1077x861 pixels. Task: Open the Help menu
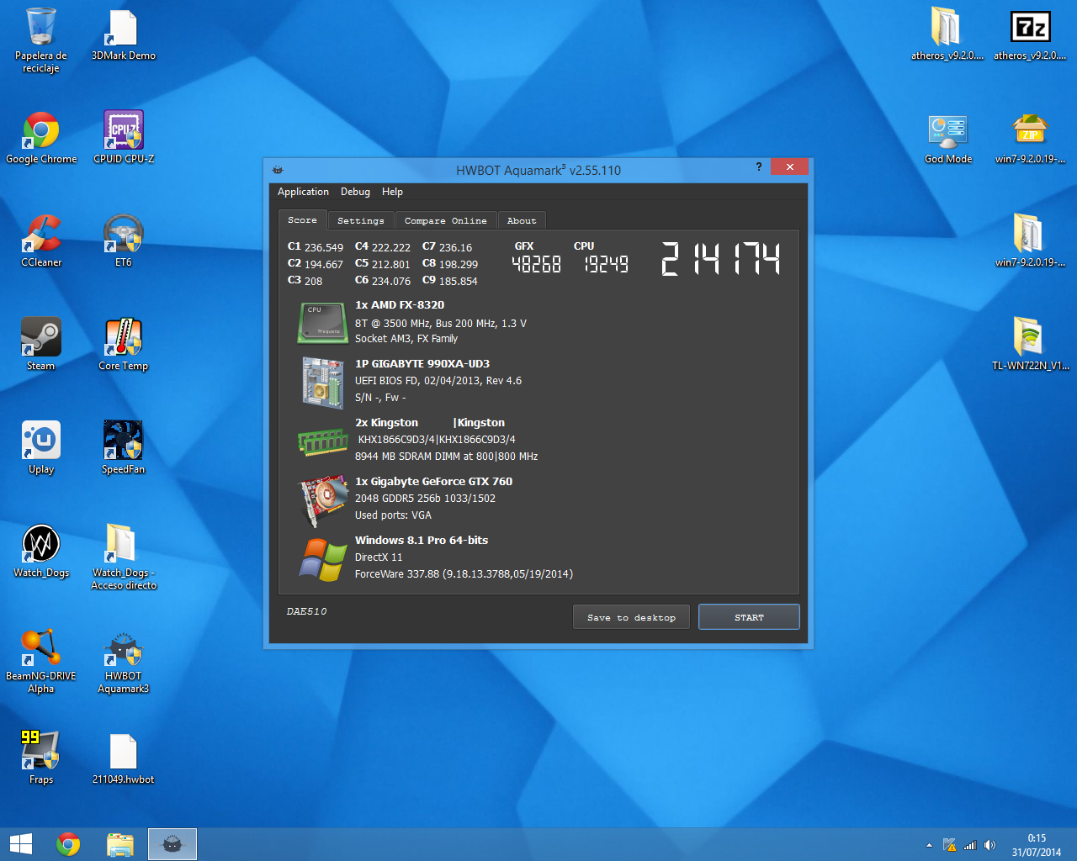tap(392, 192)
